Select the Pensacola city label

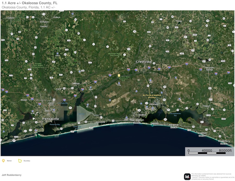(50, 119)
